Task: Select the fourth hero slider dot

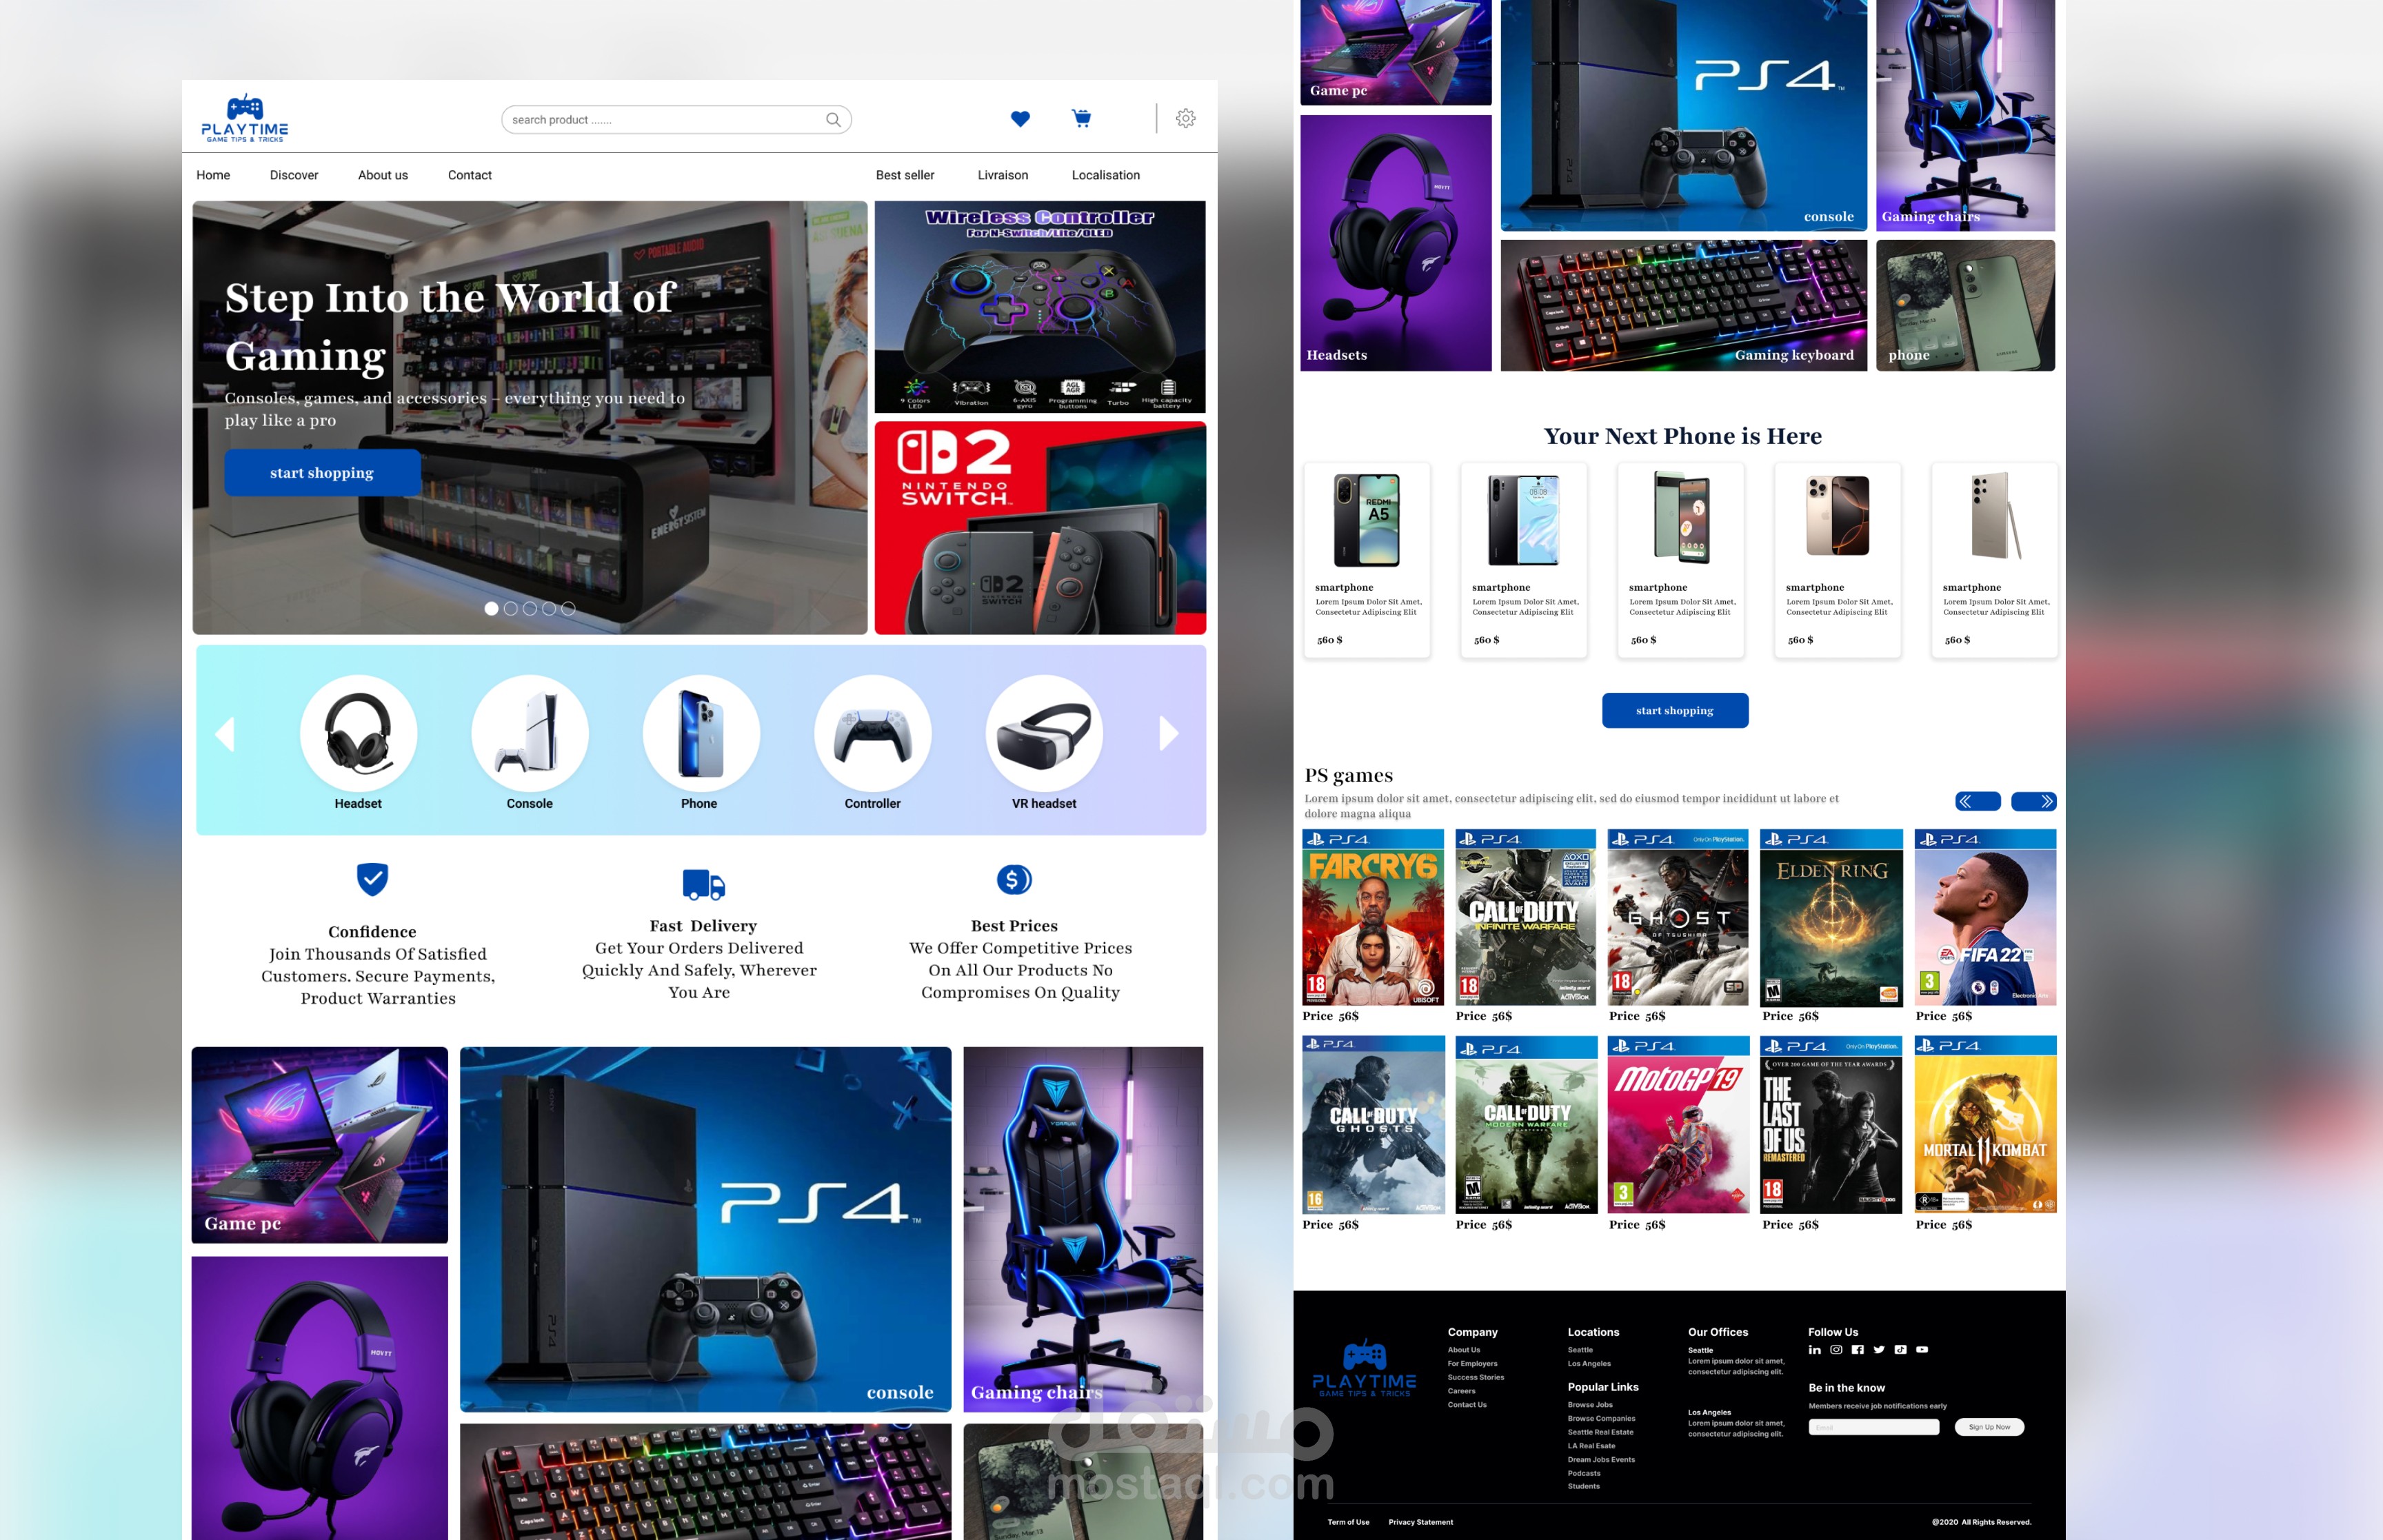Action: pos(549,608)
